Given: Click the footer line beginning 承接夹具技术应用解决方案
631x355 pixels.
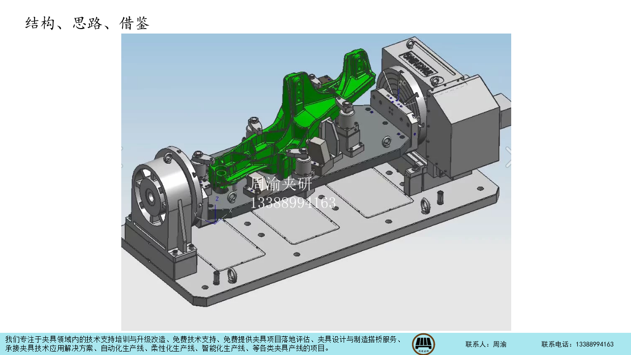Looking at the screenshot, I should pyautogui.click(x=168, y=348).
